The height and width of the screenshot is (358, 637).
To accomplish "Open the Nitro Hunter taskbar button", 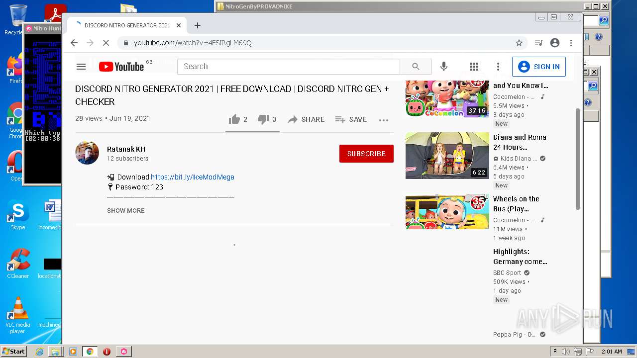I will 123,352.
